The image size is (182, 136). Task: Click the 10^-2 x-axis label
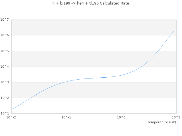11,117
